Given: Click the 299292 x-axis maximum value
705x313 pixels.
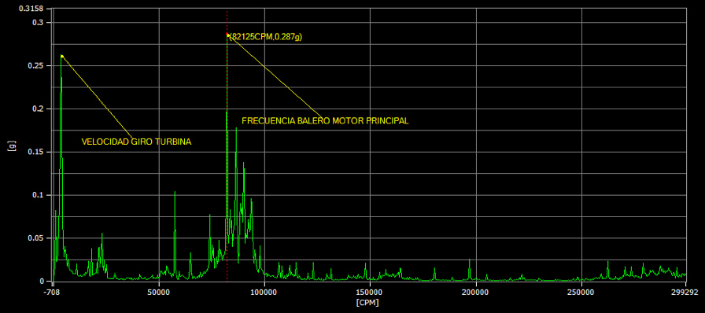Looking at the screenshot, I should [685, 292].
